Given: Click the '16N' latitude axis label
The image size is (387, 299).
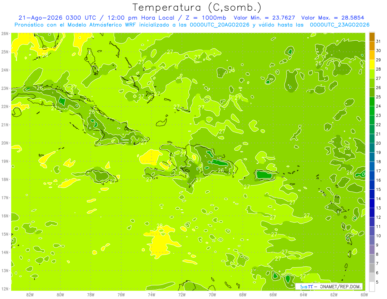Looking at the screenshot, I should coord(5,216).
